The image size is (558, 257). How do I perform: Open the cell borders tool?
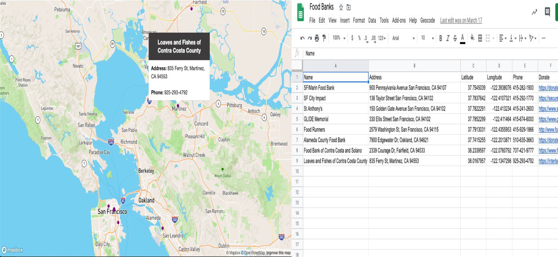click(x=480, y=38)
